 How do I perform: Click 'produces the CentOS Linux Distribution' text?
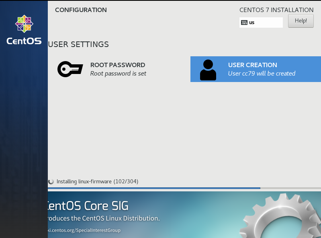click(x=104, y=218)
